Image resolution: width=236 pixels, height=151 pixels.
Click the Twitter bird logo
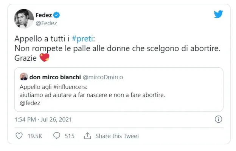[x=218, y=15]
